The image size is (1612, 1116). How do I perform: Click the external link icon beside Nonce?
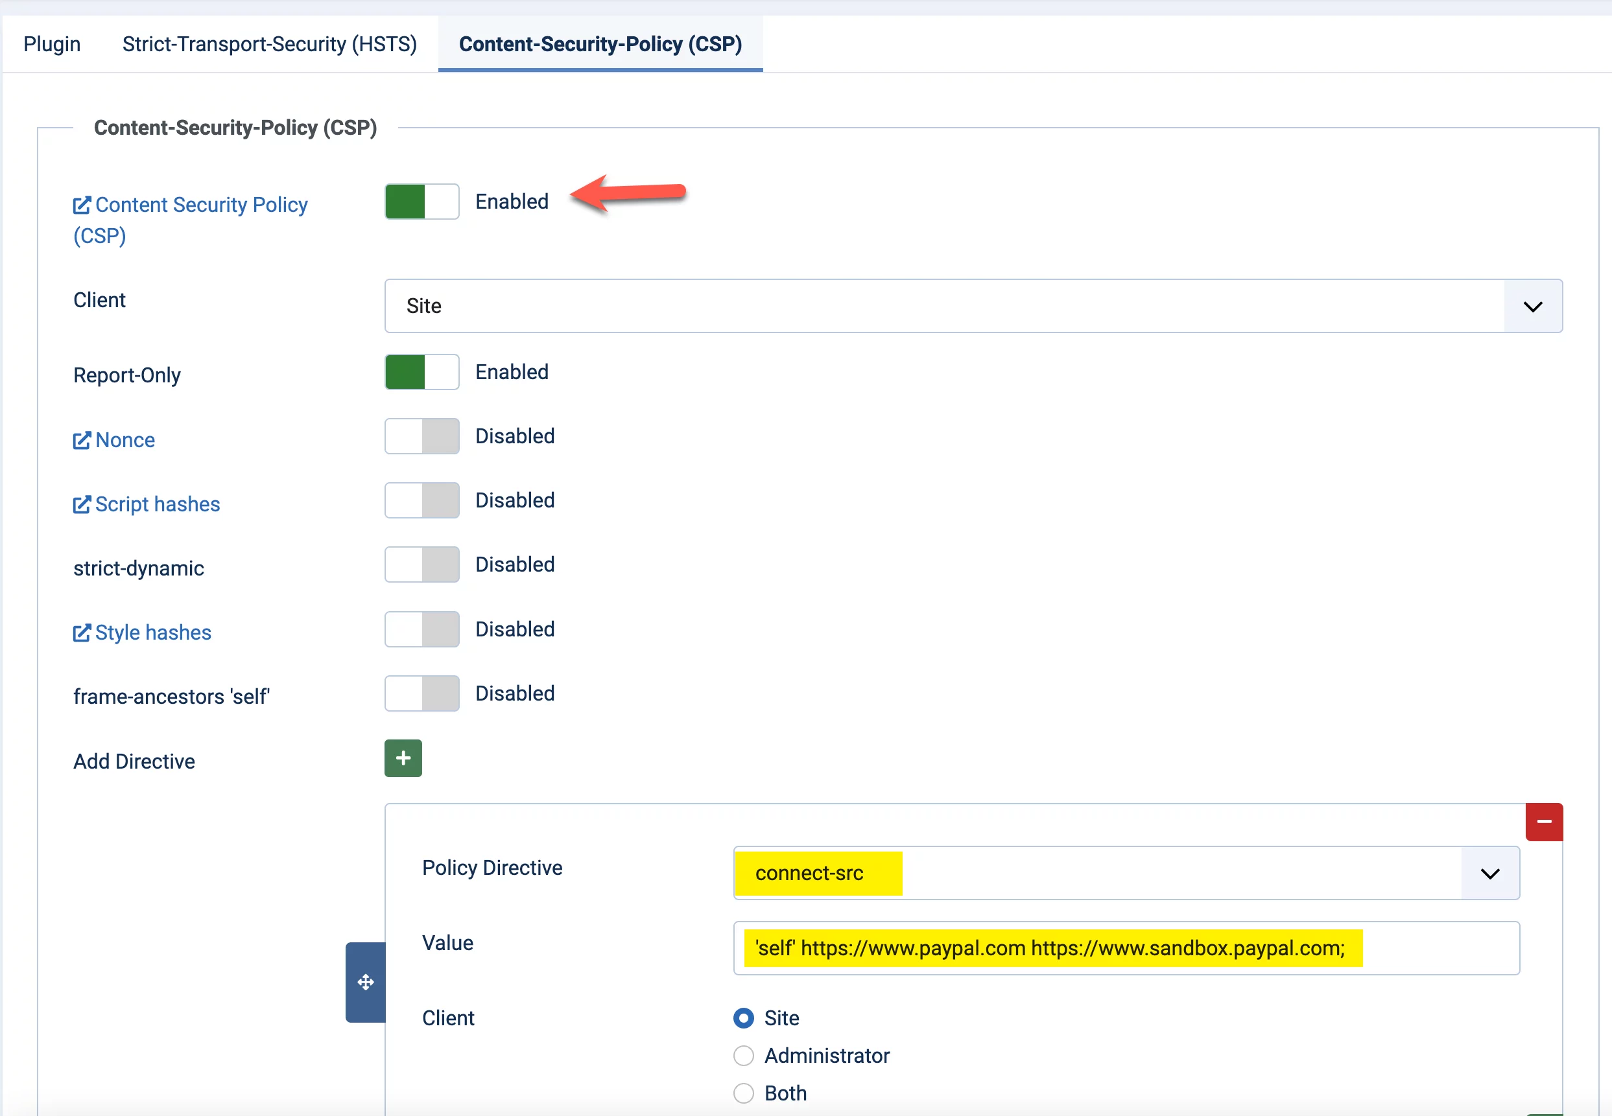click(82, 440)
